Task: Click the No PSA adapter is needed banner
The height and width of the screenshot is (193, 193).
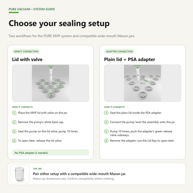Action: [x=51, y=153]
